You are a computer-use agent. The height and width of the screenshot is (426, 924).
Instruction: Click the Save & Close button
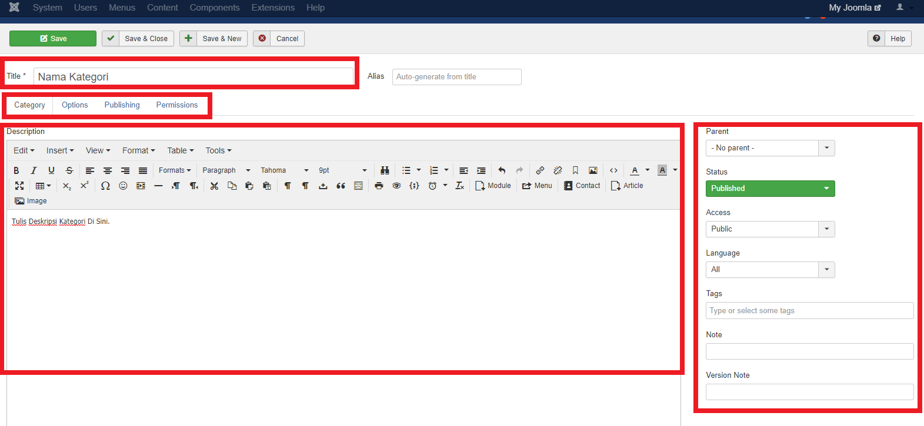tap(138, 39)
